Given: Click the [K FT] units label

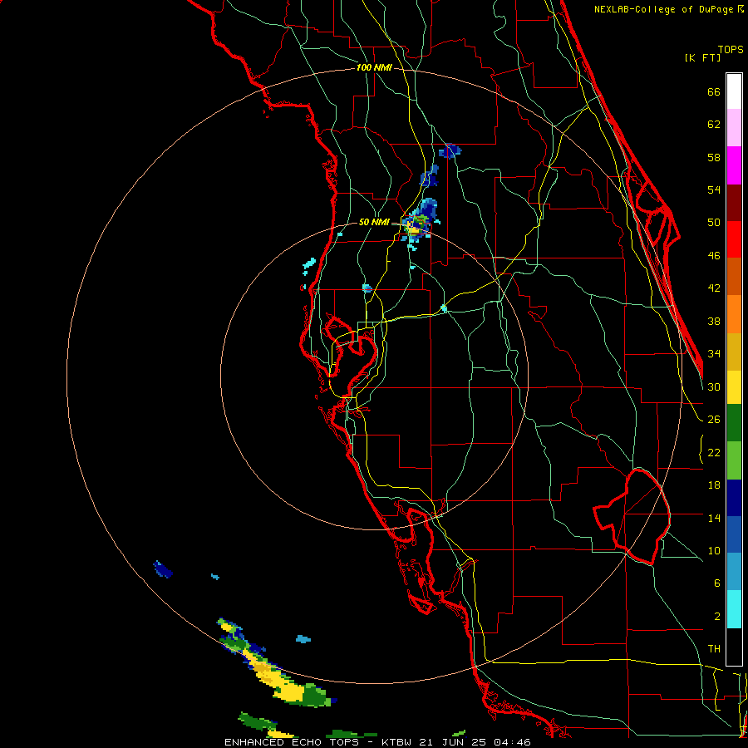Looking at the screenshot, I should pyautogui.click(x=702, y=58).
